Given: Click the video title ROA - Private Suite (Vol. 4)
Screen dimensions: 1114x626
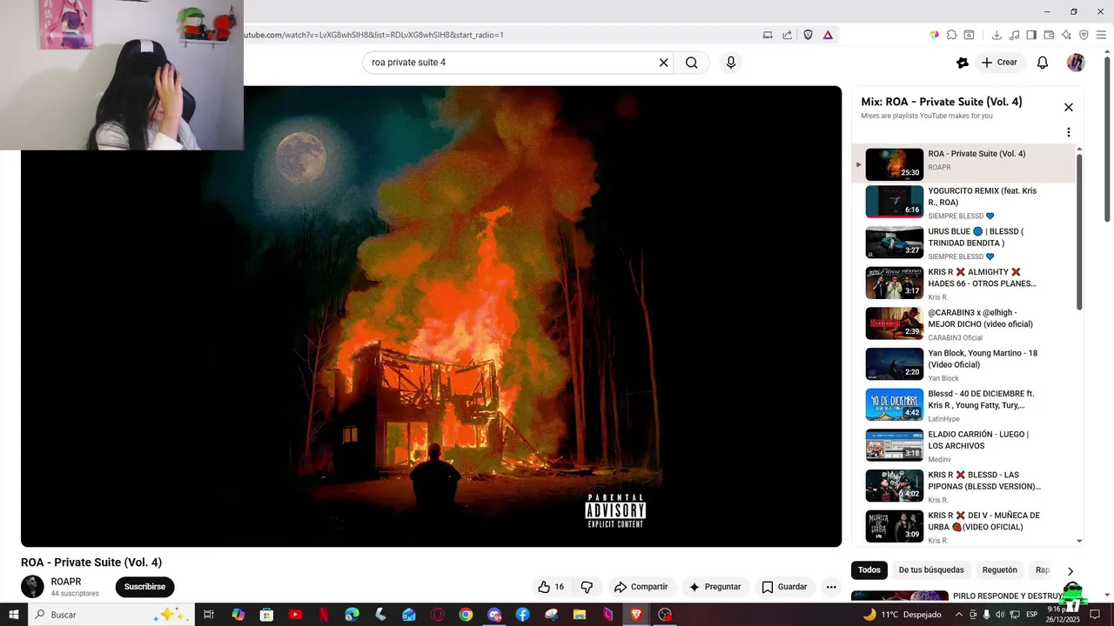Looking at the screenshot, I should coord(91,563).
